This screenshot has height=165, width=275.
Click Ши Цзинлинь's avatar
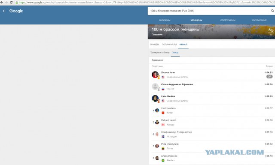pyautogui.click(x=157, y=111)
